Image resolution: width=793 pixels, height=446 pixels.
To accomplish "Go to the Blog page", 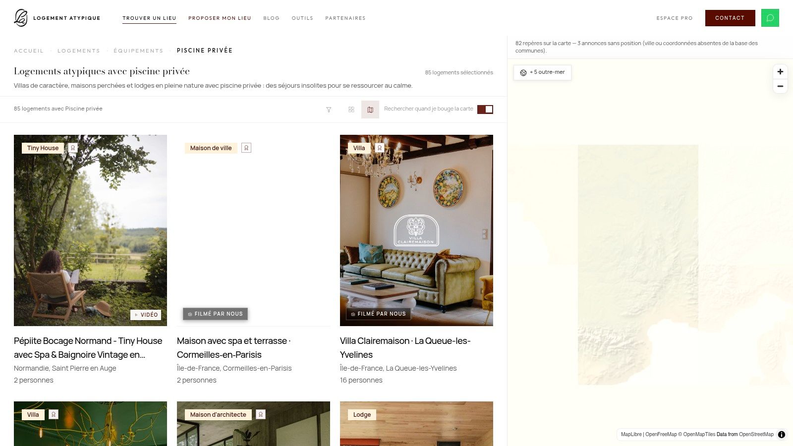I will (x=271, y=18).
